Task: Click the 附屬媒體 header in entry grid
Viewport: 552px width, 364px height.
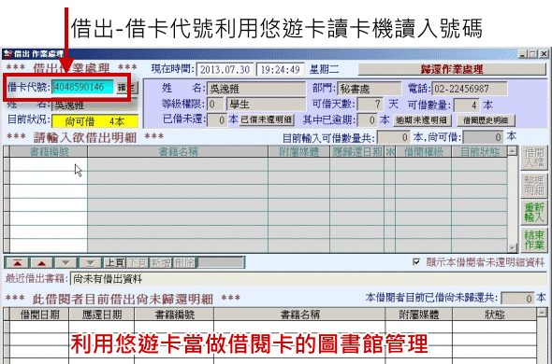Action: coord(298,152)
